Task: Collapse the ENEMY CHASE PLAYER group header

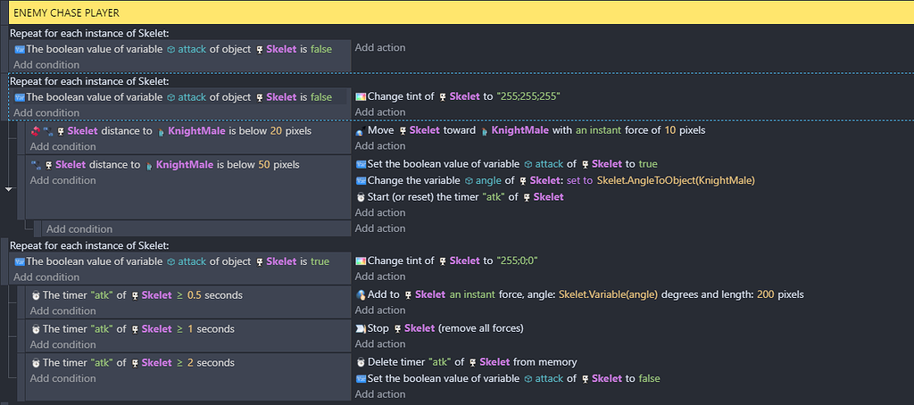Action: coord(66,13)
